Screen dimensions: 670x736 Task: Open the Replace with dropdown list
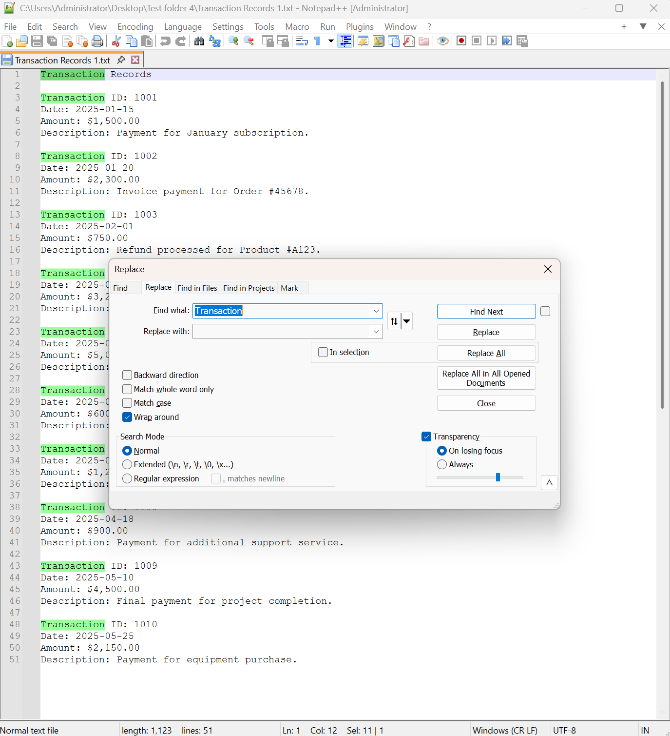(x=376, y=332)
